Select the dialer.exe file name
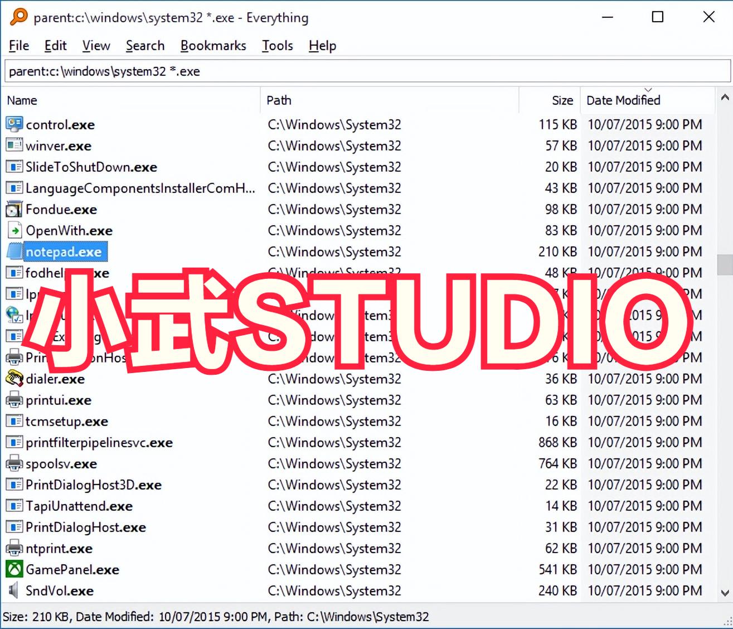Image resolution: width=733 pixels, height=629 pixels. tap(55, 379)
